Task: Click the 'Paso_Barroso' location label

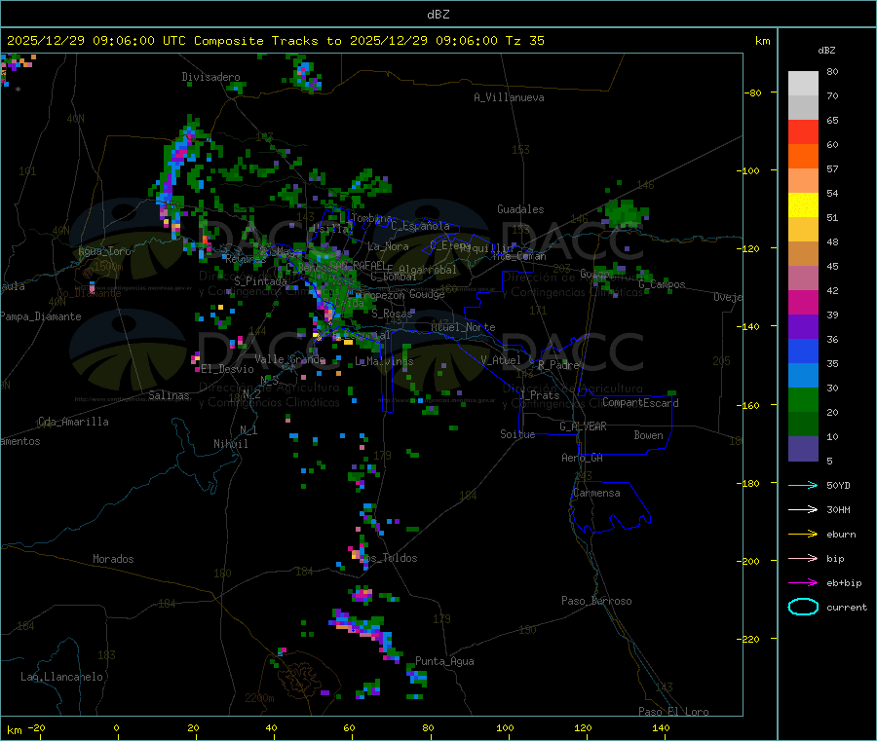Action: (x=596, y=601)
